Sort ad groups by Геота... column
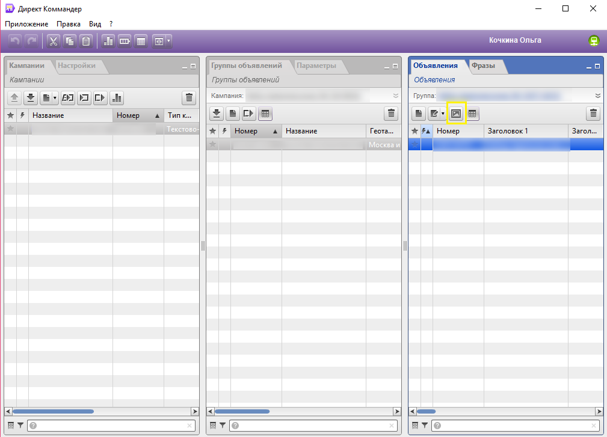Viewport: 607px width, 437px height. point(383,131)
